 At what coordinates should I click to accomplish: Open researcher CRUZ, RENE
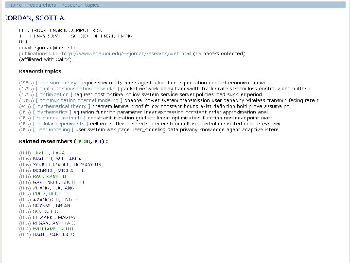click(47, 194)
